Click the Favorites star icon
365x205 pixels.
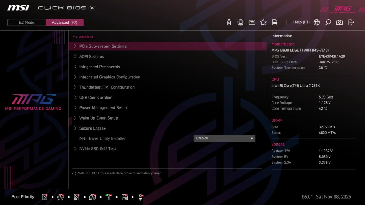pos(263,22)
